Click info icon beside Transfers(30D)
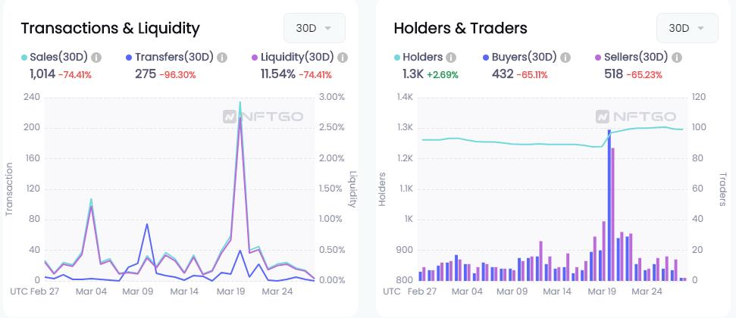The height and width of the screenshot is (318, 736). tap(222, 58)
